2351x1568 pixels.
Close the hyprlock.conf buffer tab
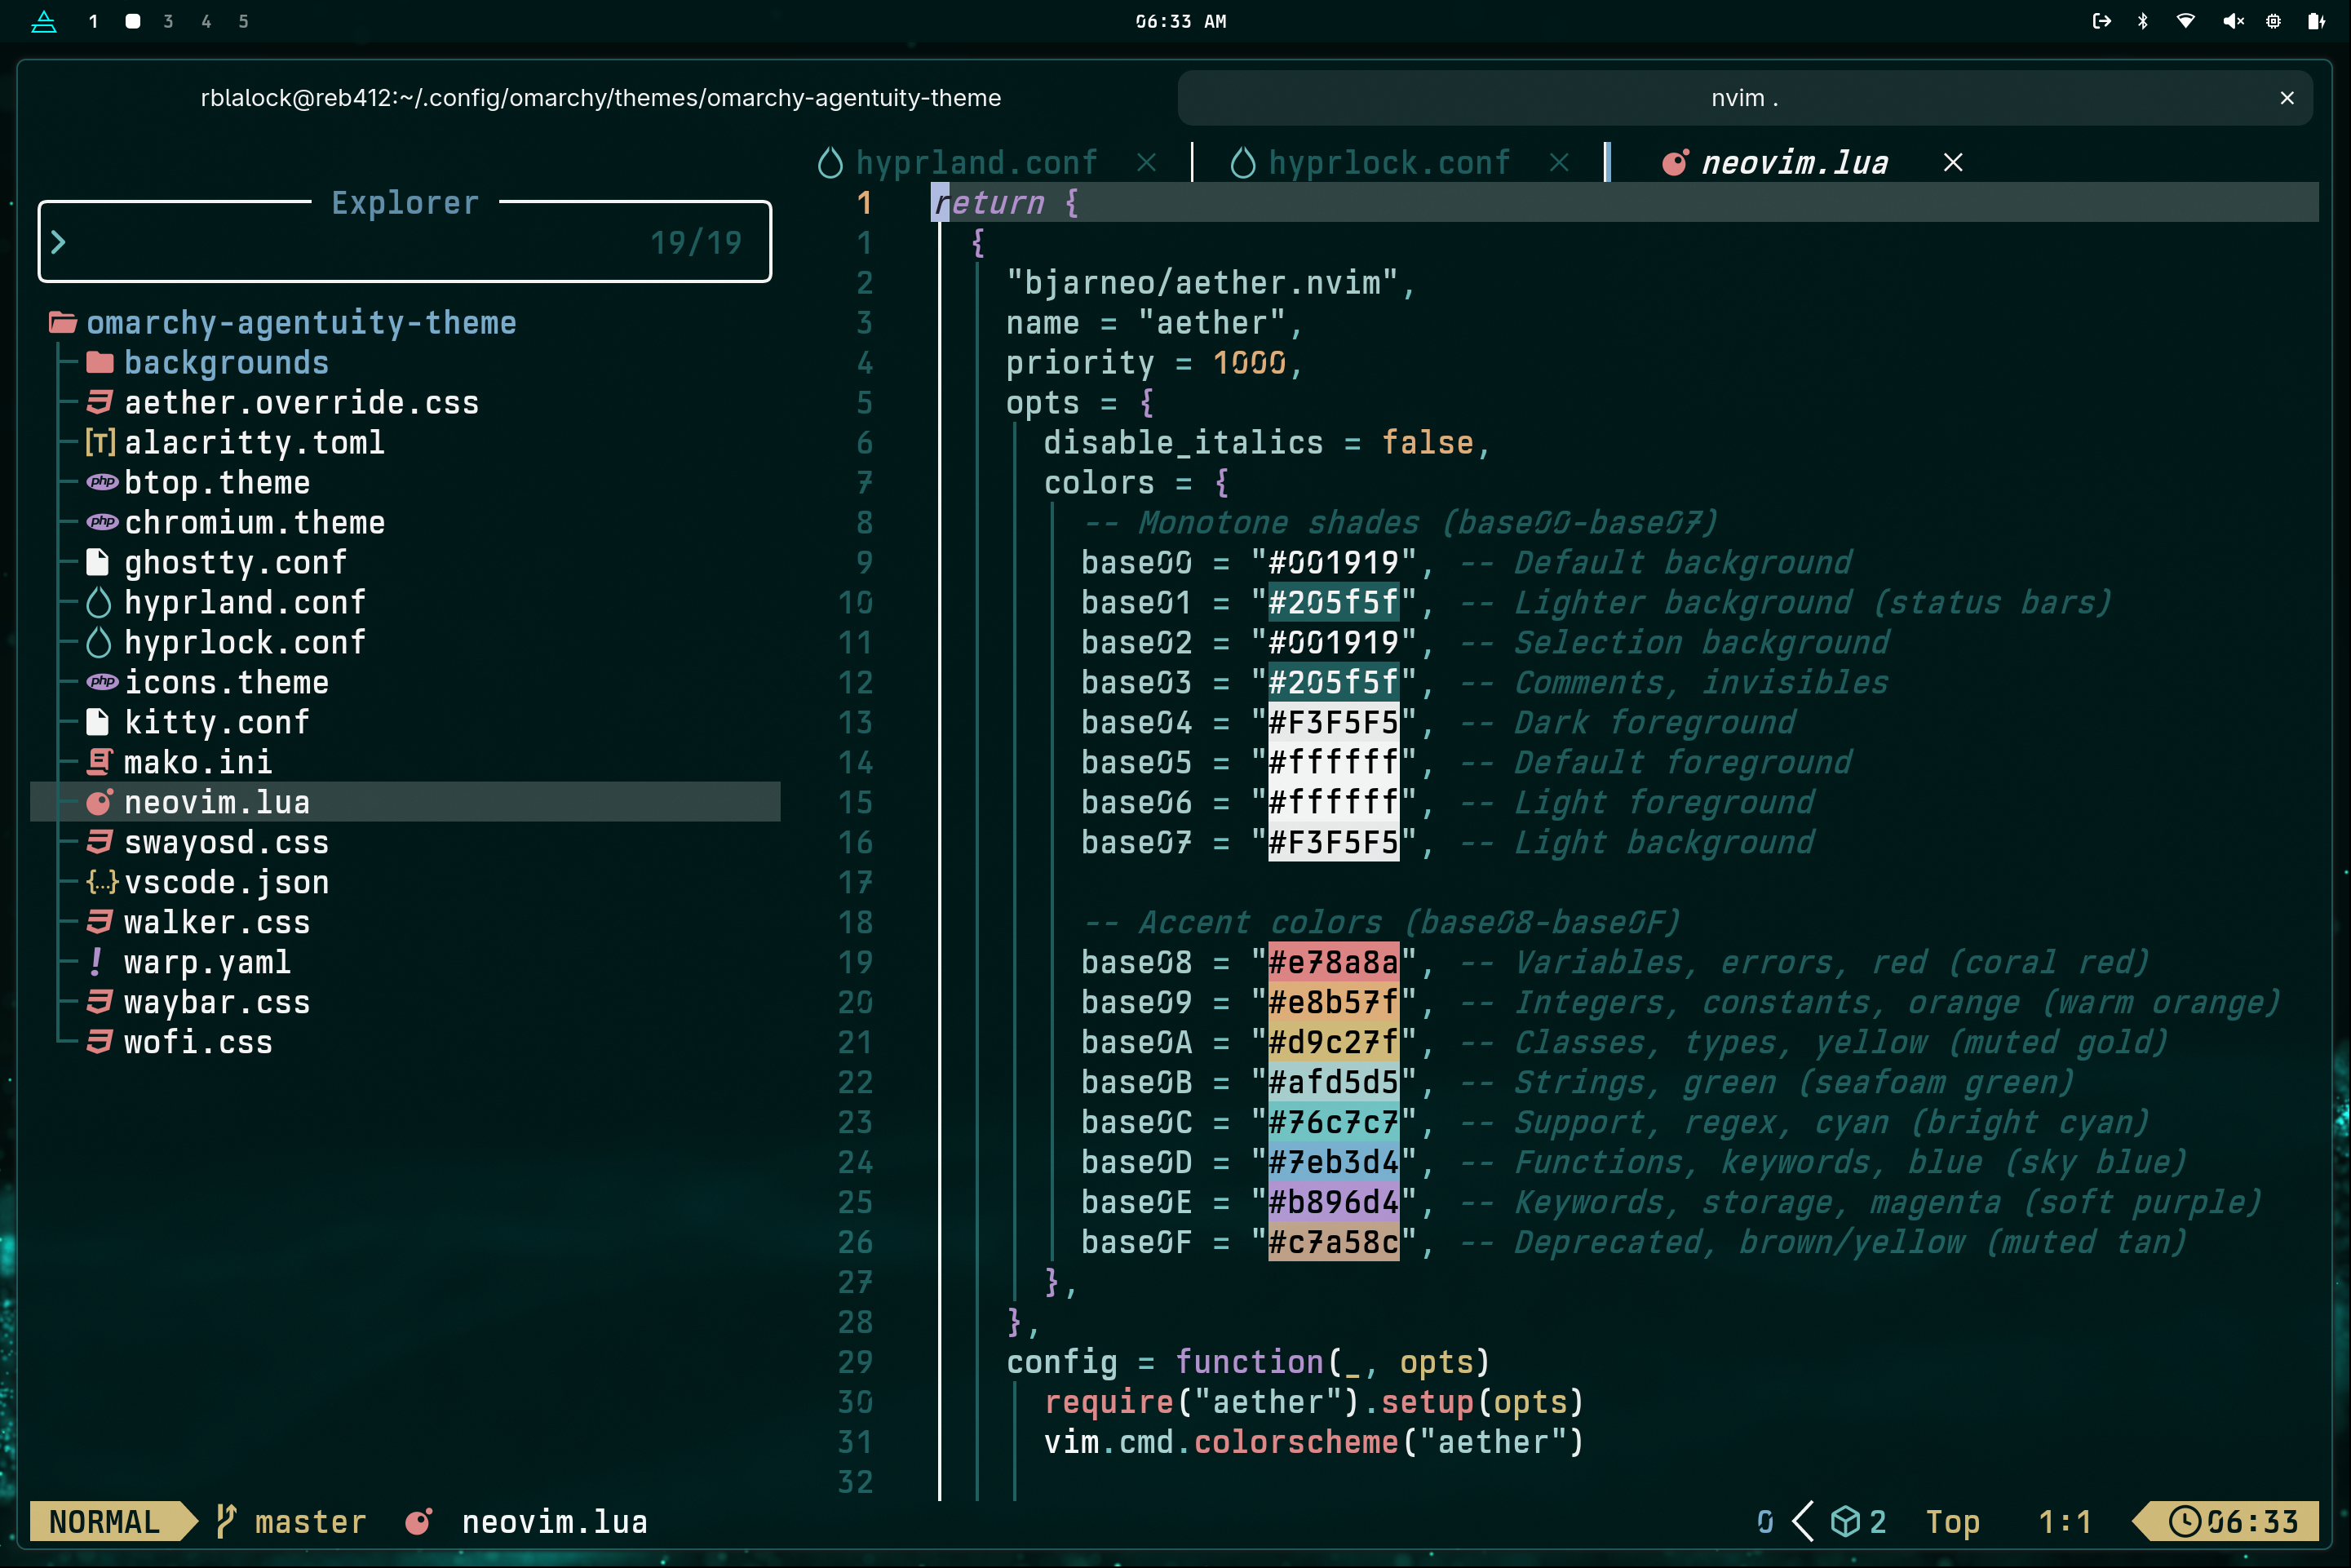coord(1559,162)
